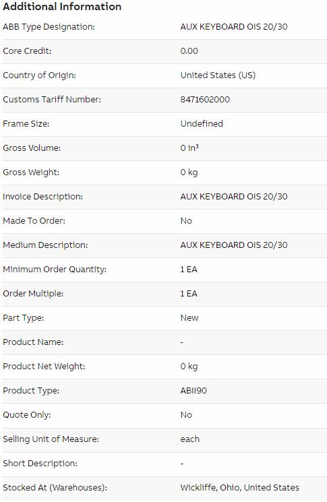327x502 pixels.
Task: Click the Selling Unit of Measure each value
Action: [189, 439]
